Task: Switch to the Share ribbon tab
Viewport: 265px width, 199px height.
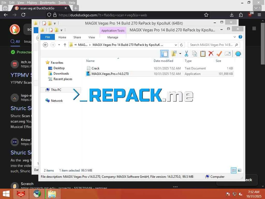Action: click(77, 37)
